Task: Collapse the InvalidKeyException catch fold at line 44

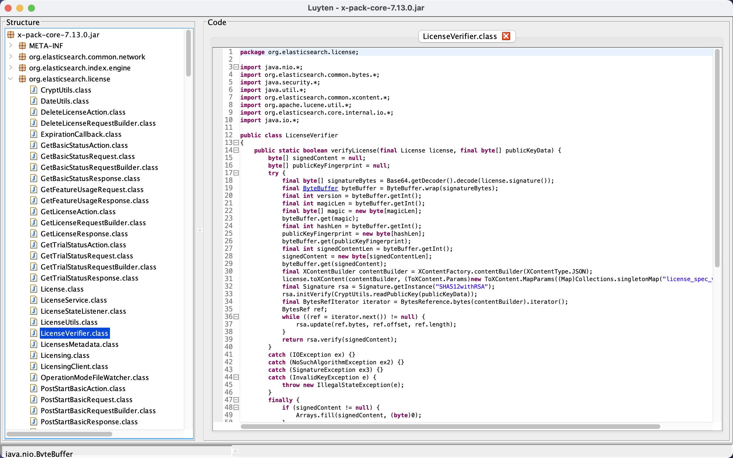Action: [x=236, y=377]
